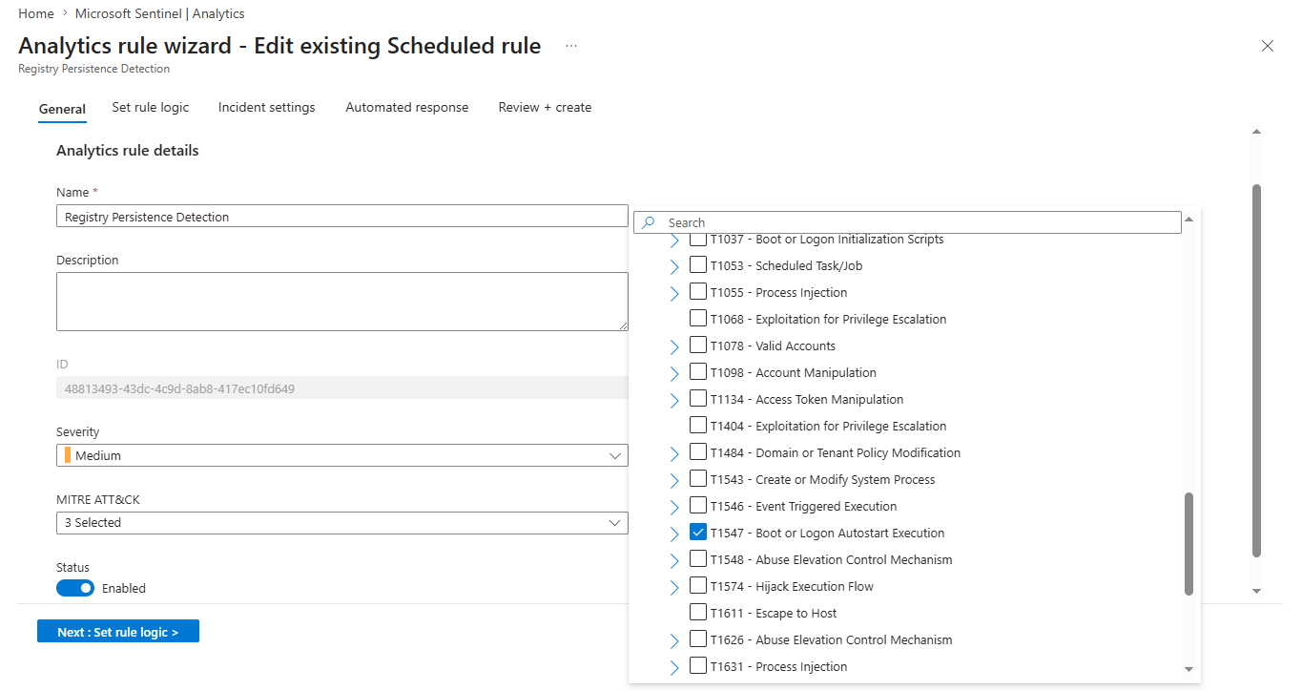Expand the T1574 Hijack Execution Flow chevron

point(674,587)
